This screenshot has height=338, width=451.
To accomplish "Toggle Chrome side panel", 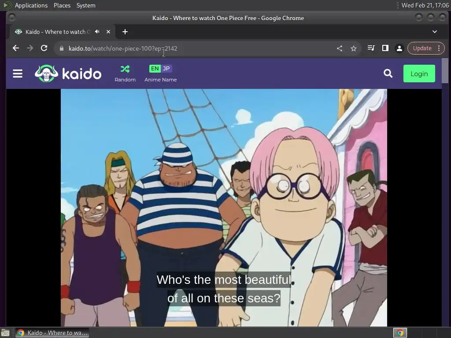I will click(385, 48).
